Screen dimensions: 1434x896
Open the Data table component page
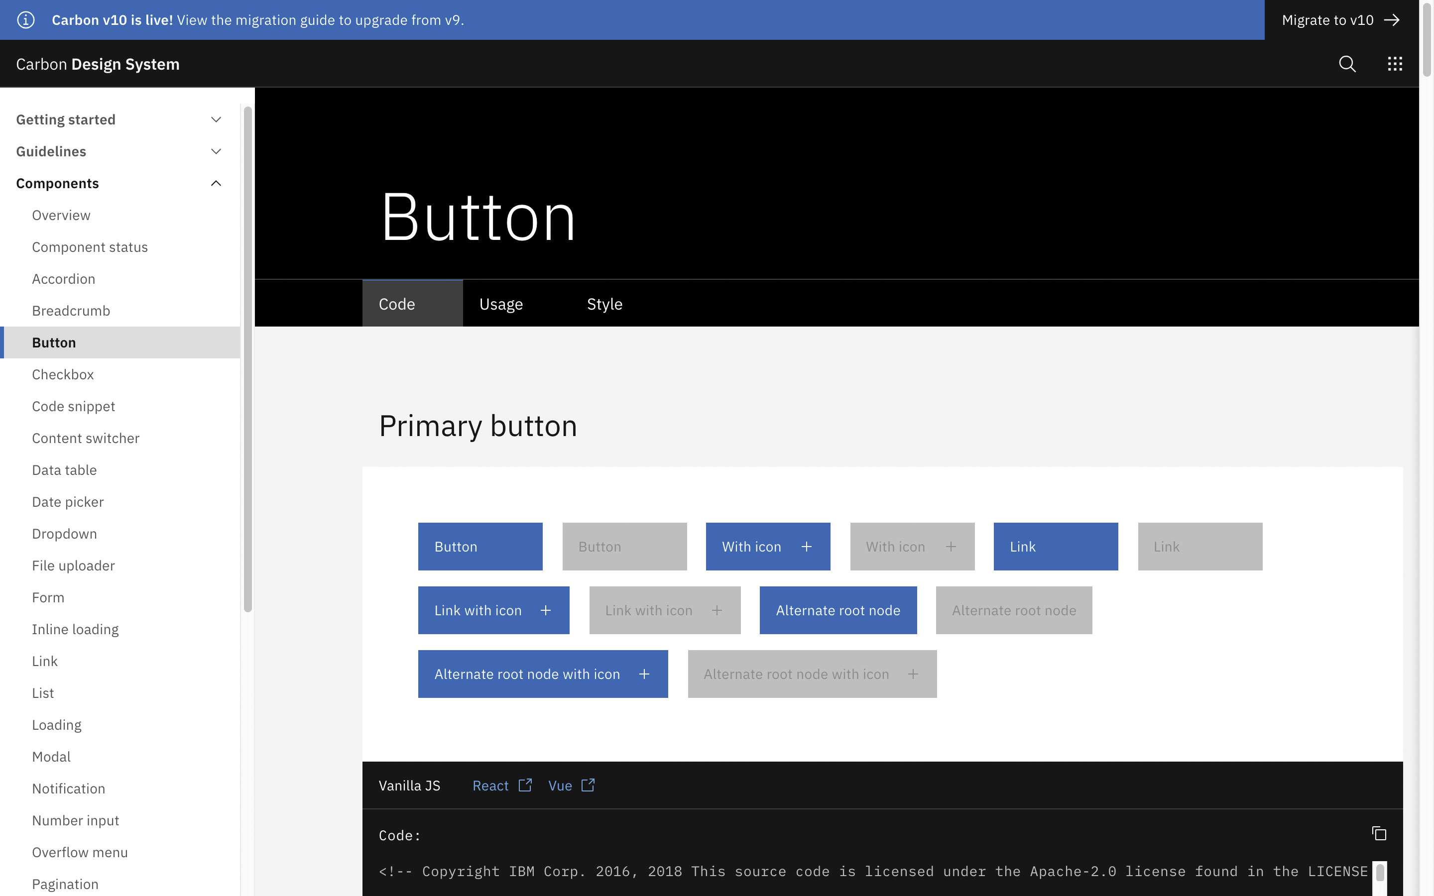coord(64,469)
